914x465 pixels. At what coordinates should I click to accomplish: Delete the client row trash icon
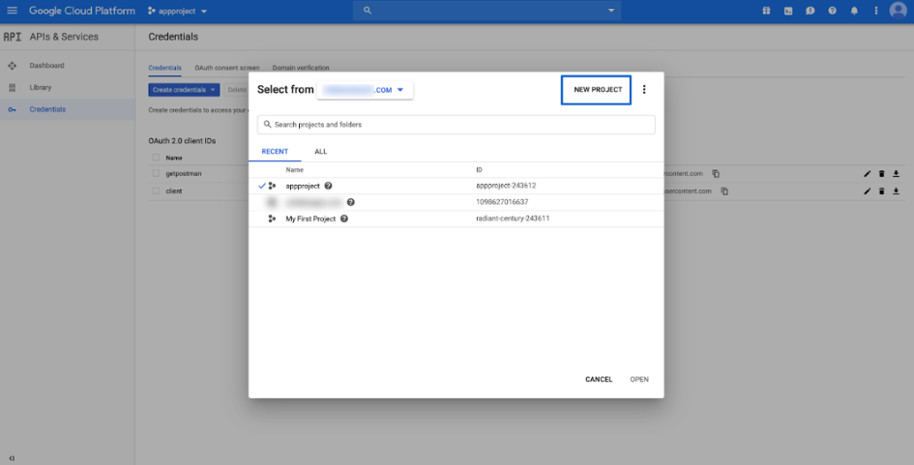tap(881, 191)
